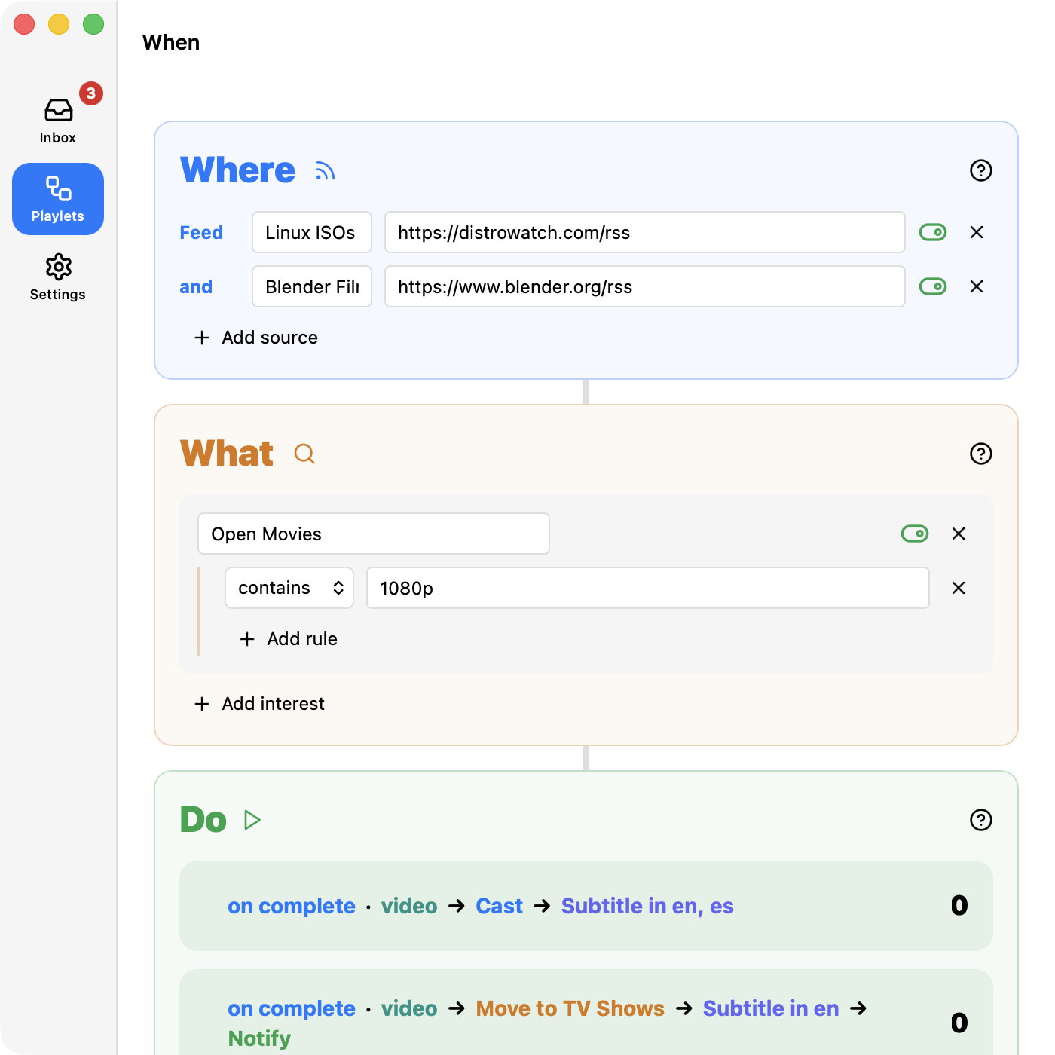The height and width of the screenshot is (1055, 1055).
Task: Remove the Linux ISOs feed
Action: point(976,232)
